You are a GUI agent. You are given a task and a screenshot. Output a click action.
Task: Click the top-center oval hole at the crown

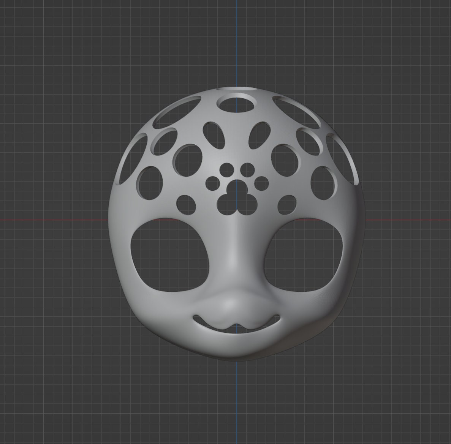point(237,104)
